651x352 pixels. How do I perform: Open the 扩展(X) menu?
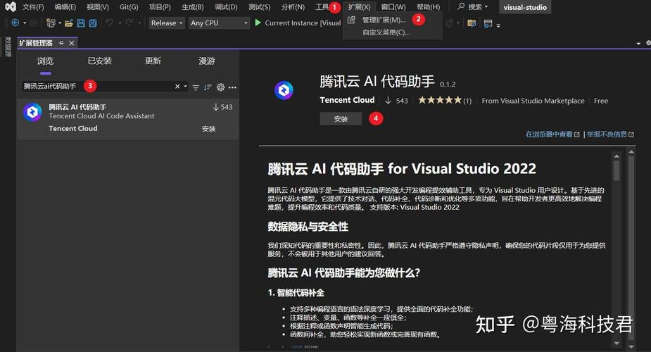coord(359,7)
